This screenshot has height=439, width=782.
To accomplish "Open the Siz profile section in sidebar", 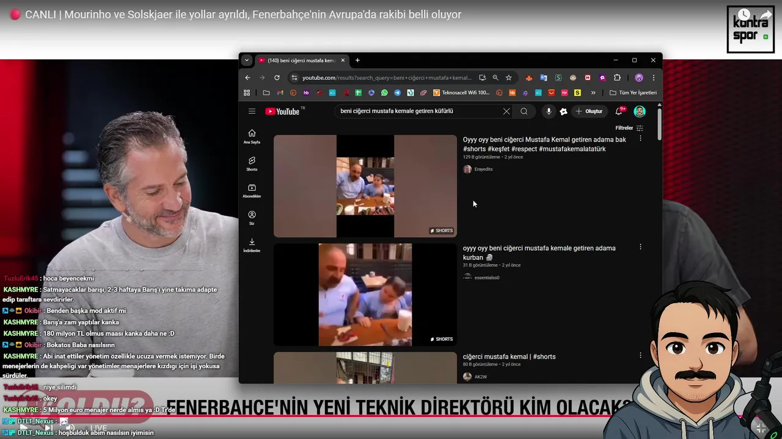I will pyautogui.click(x=252, y=218).
